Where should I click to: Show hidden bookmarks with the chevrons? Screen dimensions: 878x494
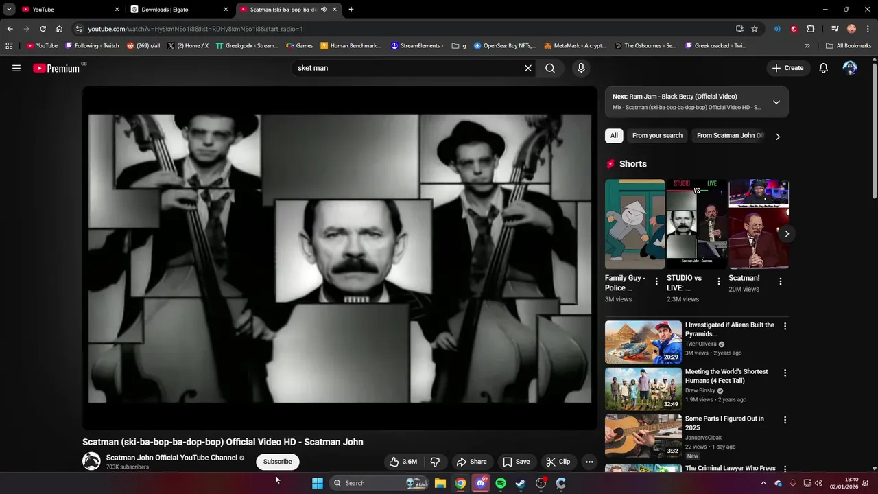807,46
